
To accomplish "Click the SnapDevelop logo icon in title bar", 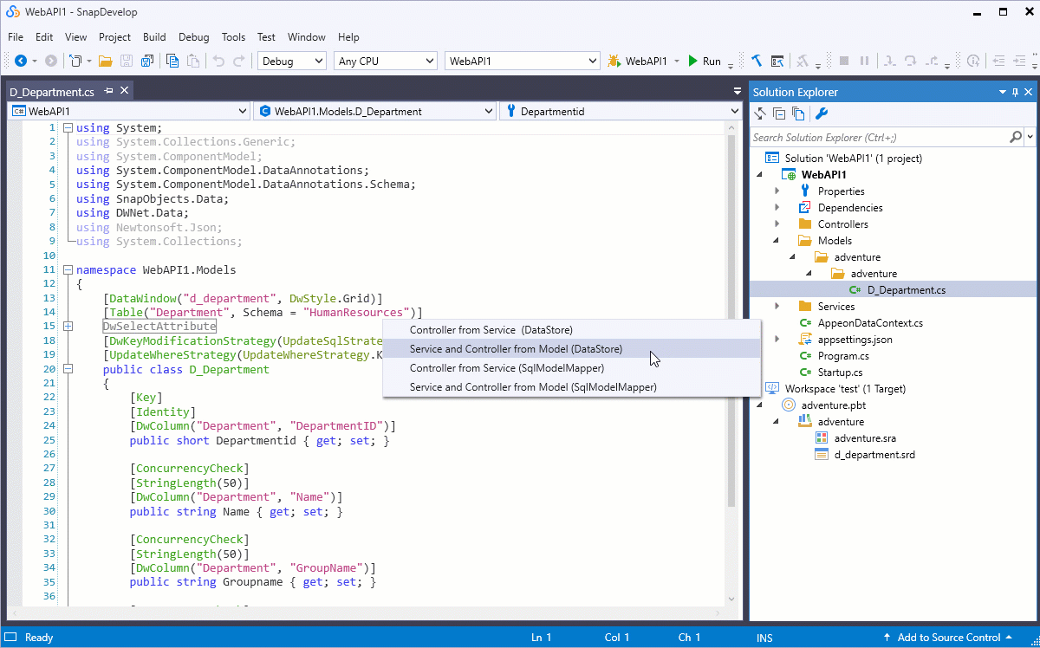I will [x=13, y=12].
